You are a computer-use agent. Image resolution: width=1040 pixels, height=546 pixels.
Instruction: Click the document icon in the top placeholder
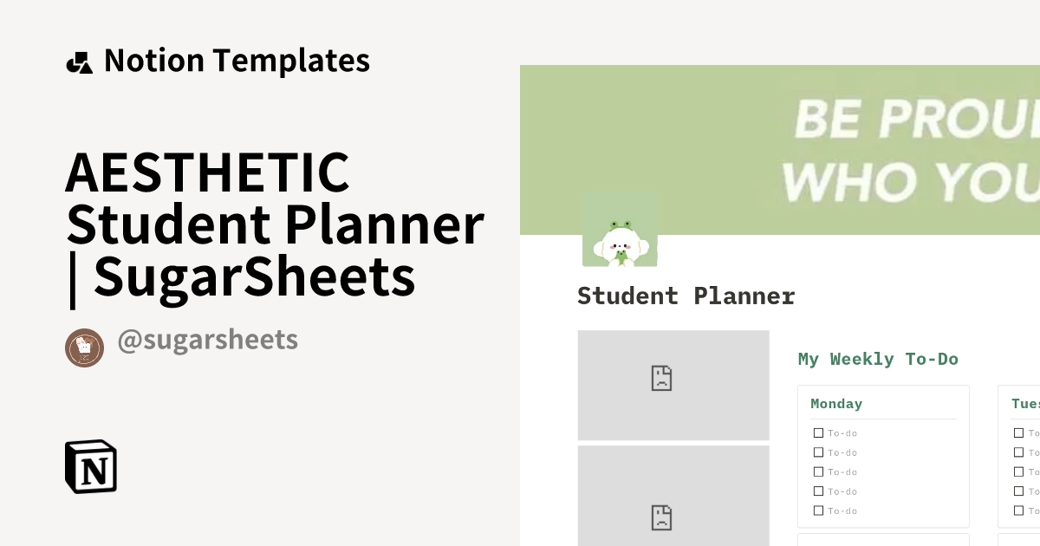coord(661,378)
